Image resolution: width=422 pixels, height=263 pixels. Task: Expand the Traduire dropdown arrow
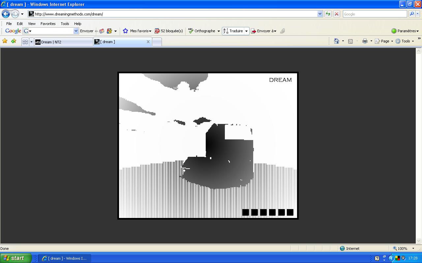click(246, 31)
